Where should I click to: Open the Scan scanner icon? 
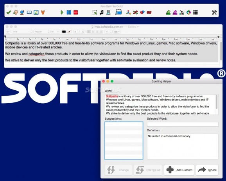coord(108,13)
